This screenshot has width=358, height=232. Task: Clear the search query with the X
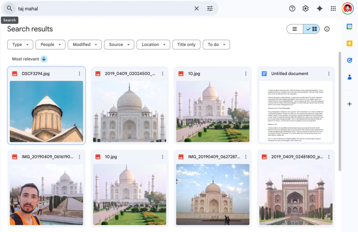[196, 8]
